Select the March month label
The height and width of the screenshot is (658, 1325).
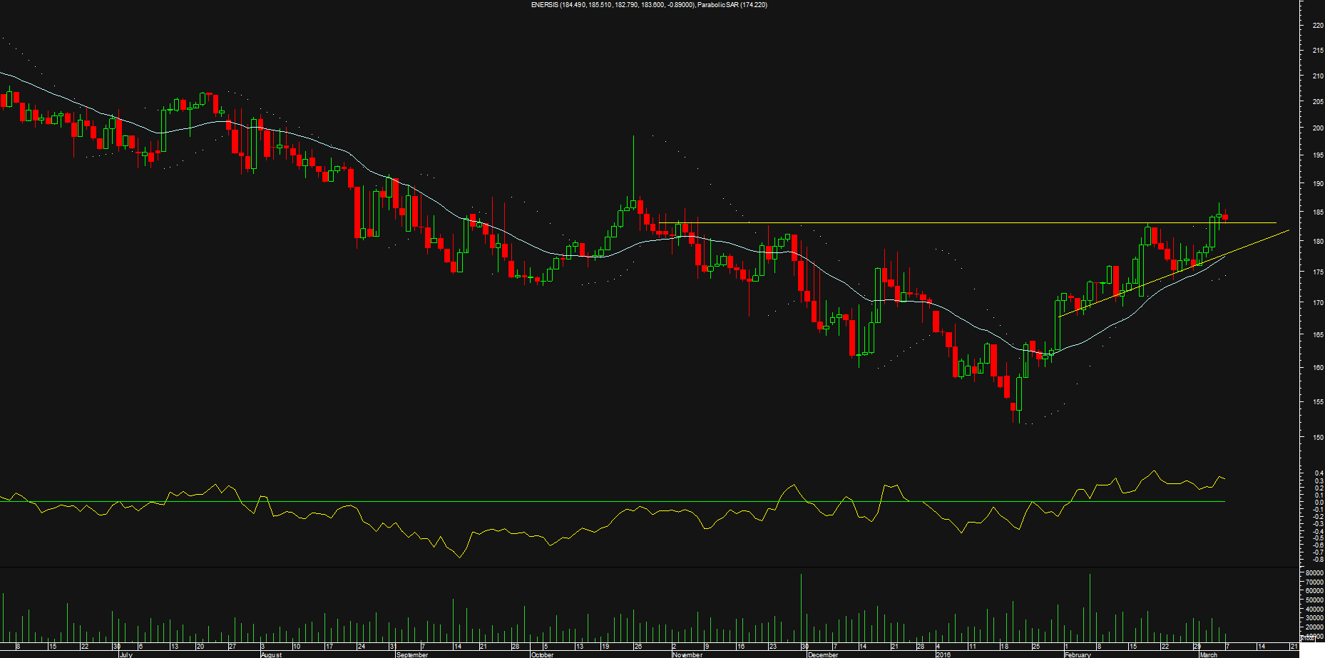pyautogui.click(x=1208, y=654)
